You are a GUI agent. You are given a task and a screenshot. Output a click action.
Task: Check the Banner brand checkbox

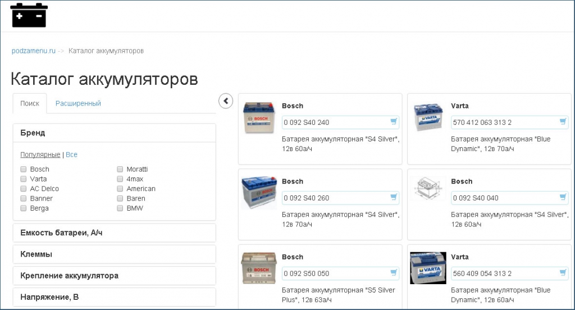pos(24,198)
